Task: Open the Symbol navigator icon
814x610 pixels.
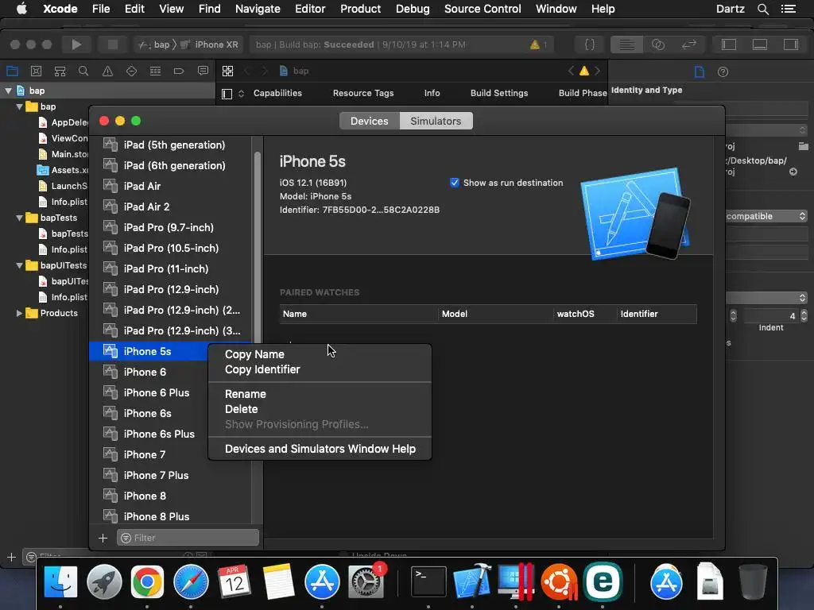Action: pyautogui.click(x=60, y=71)
